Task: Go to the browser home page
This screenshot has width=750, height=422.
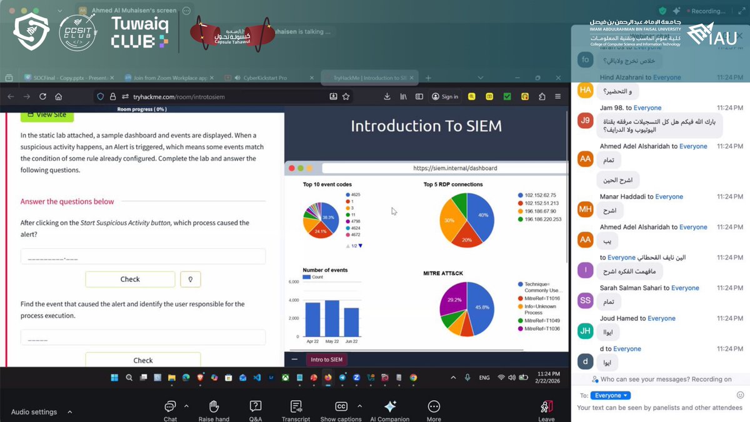Action: [58, 96]
